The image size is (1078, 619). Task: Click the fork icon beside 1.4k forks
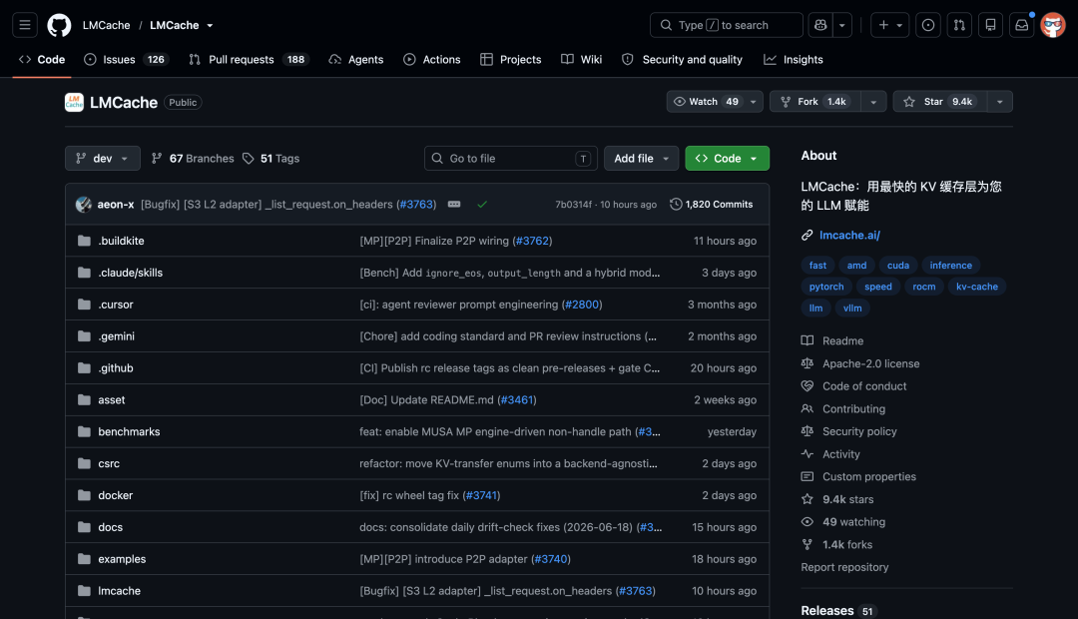(808, 545)
